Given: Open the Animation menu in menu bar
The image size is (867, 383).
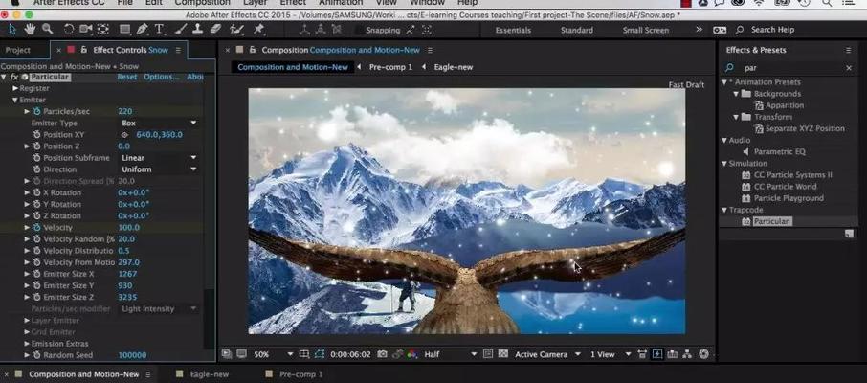Looking at the screenshot, I should [x=341, y=3].
